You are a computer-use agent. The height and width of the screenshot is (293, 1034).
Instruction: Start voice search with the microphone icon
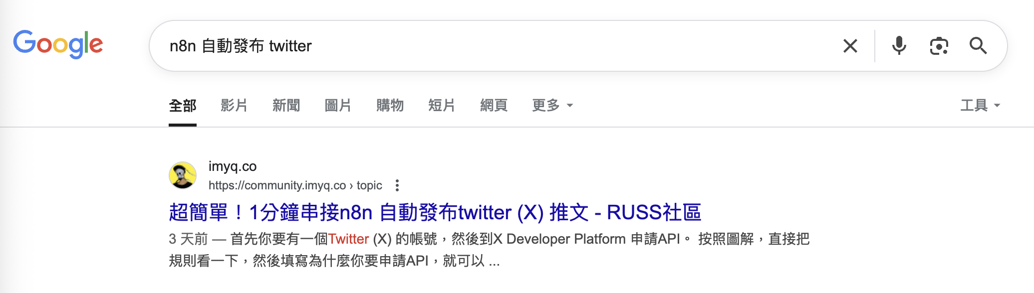click(x=899, y=46)
